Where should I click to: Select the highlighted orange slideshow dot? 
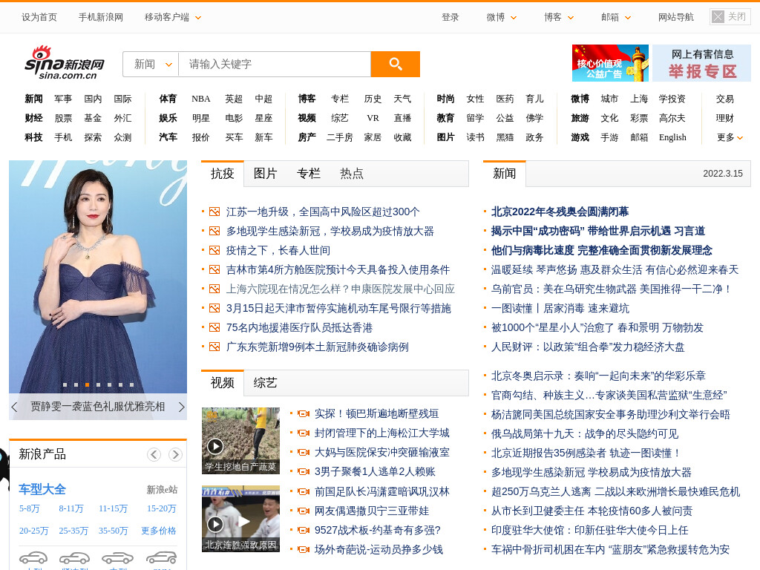pos(88,385)
